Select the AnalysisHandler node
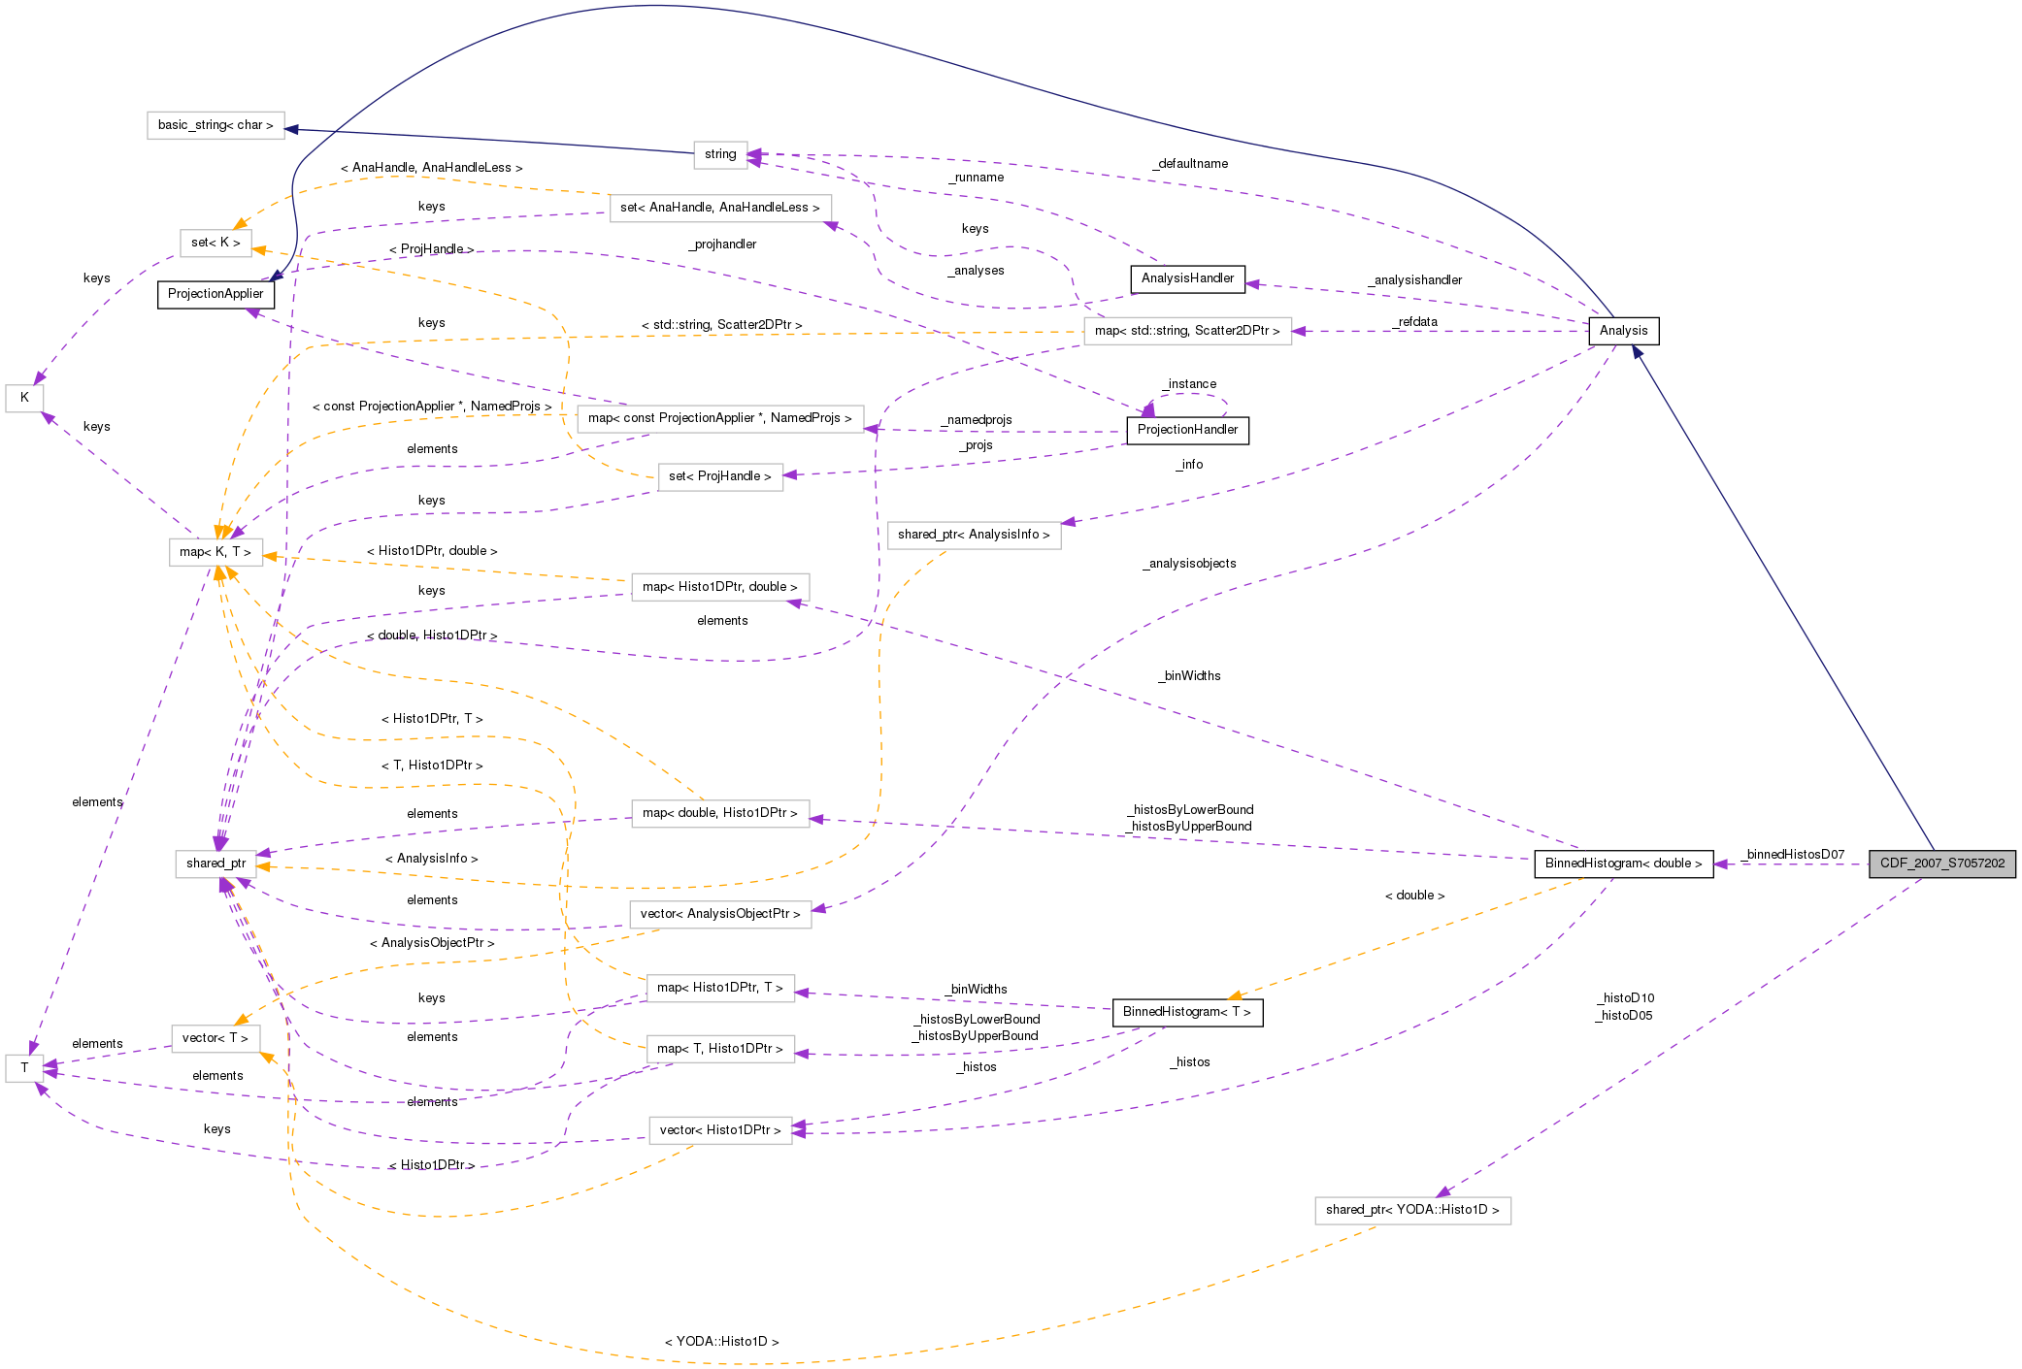The height and width of the screenshot is (1369, 2022). (x=1188, y=278)
